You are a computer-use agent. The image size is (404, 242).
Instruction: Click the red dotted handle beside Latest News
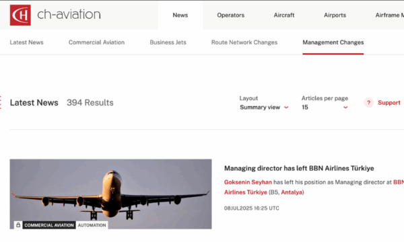coord(1,102)
